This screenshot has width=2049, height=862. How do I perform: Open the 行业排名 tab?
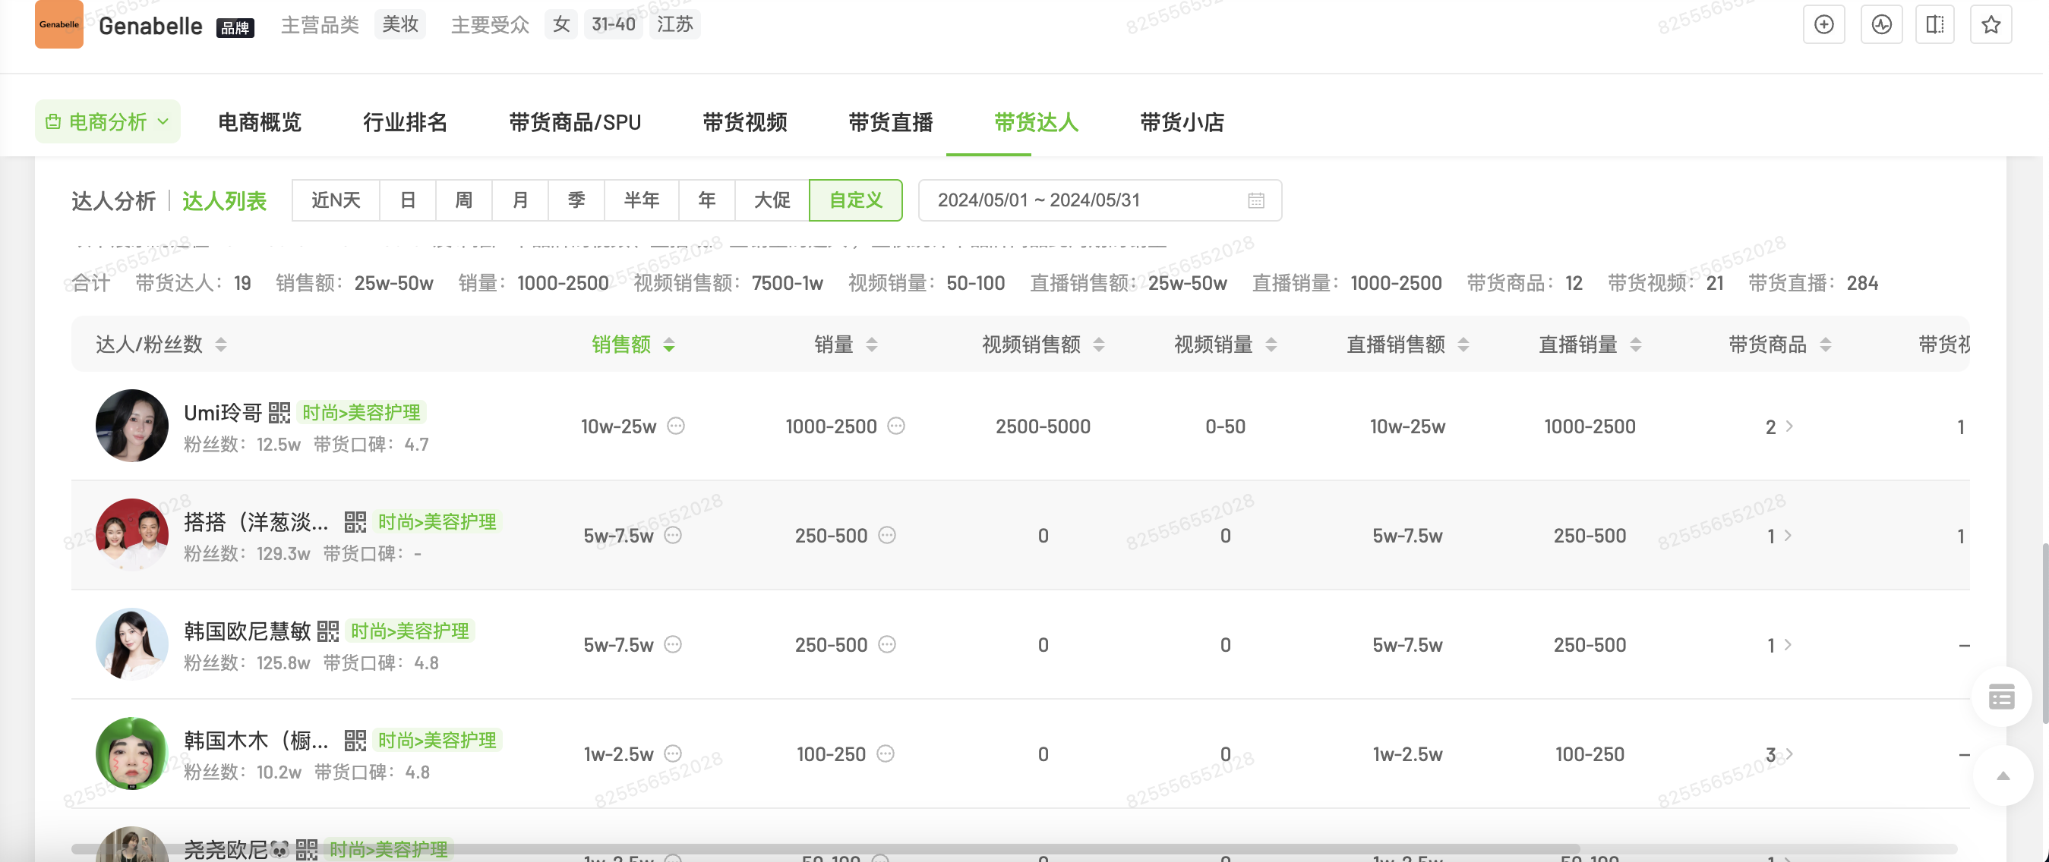(405, 121)
